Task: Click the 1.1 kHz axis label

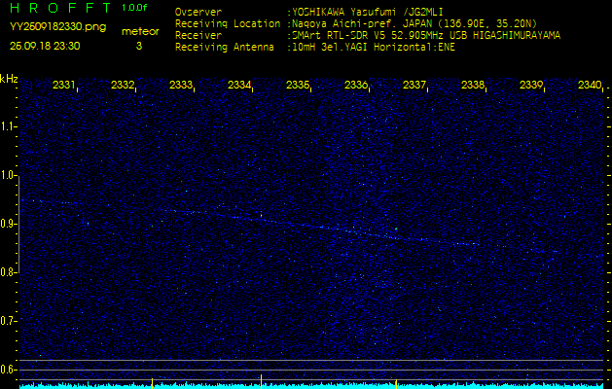Action: (9, 126)
